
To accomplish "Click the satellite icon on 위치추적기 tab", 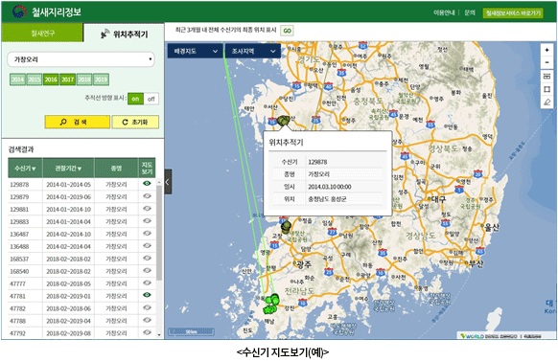I will click(x=105, y=34).
